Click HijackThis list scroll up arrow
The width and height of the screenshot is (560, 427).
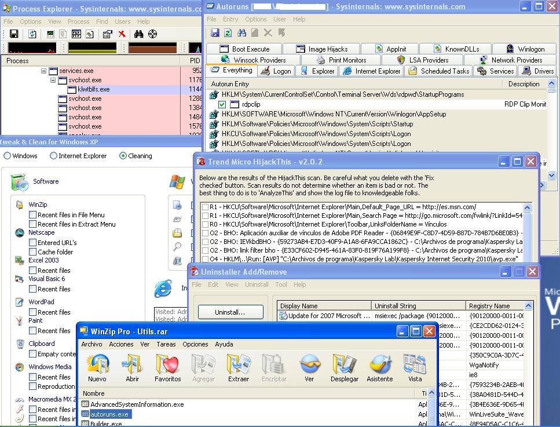(x=527, y=207)
